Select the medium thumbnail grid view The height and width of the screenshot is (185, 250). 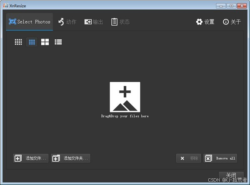[x=32, y=42]
